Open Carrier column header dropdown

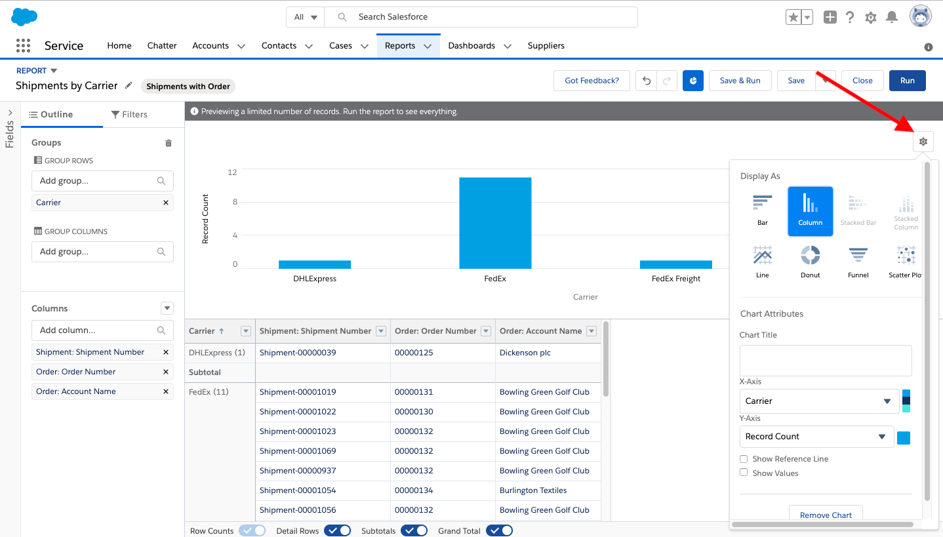pyautogui.click(x=246, y=331)
